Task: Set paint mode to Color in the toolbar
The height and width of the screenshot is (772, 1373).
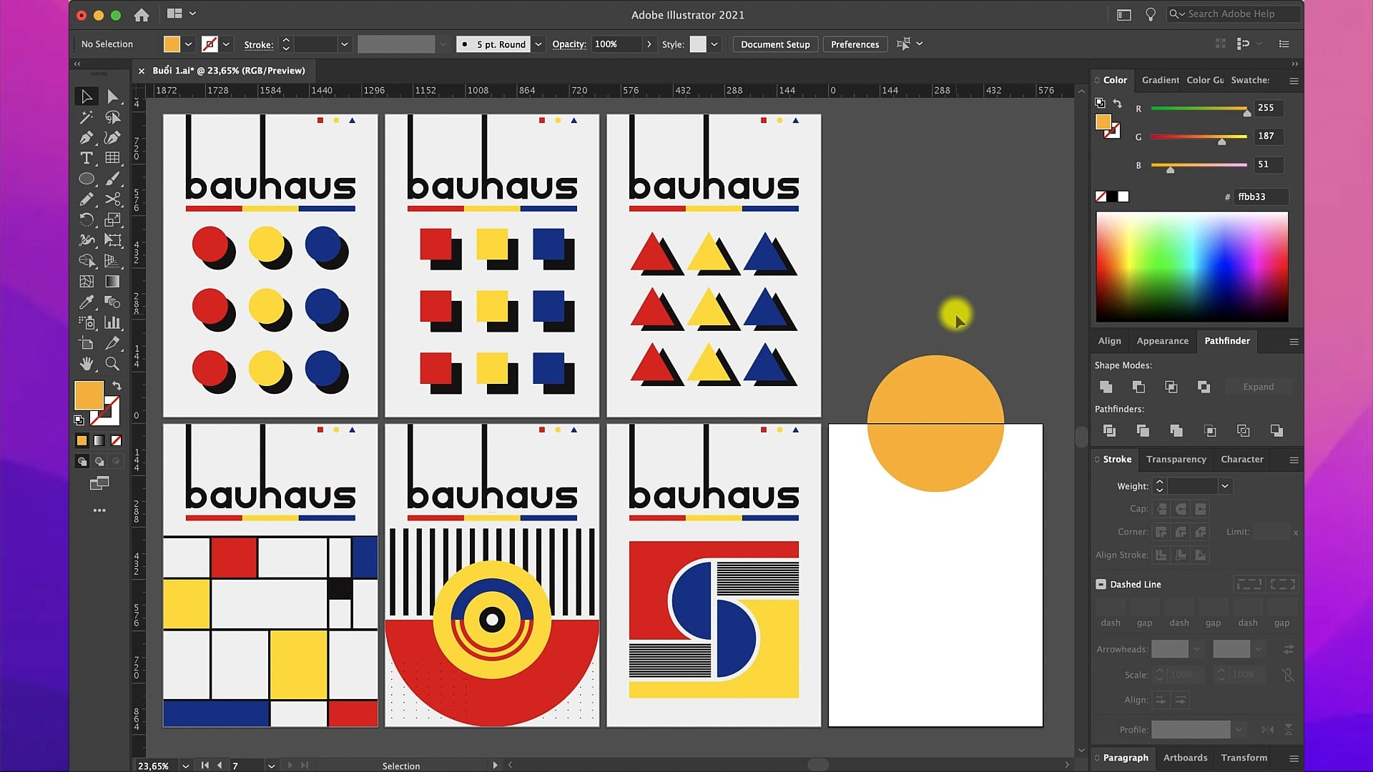Action: pos(82,440)
